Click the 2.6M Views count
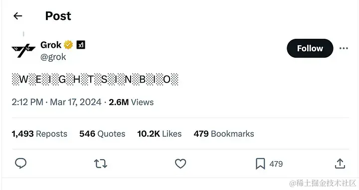This screenshot has width=359, height=190. click(131, 102)
